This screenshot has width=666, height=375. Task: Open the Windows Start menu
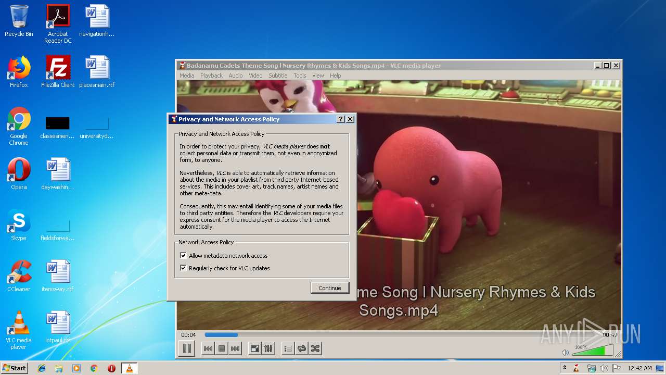point(14,368)
